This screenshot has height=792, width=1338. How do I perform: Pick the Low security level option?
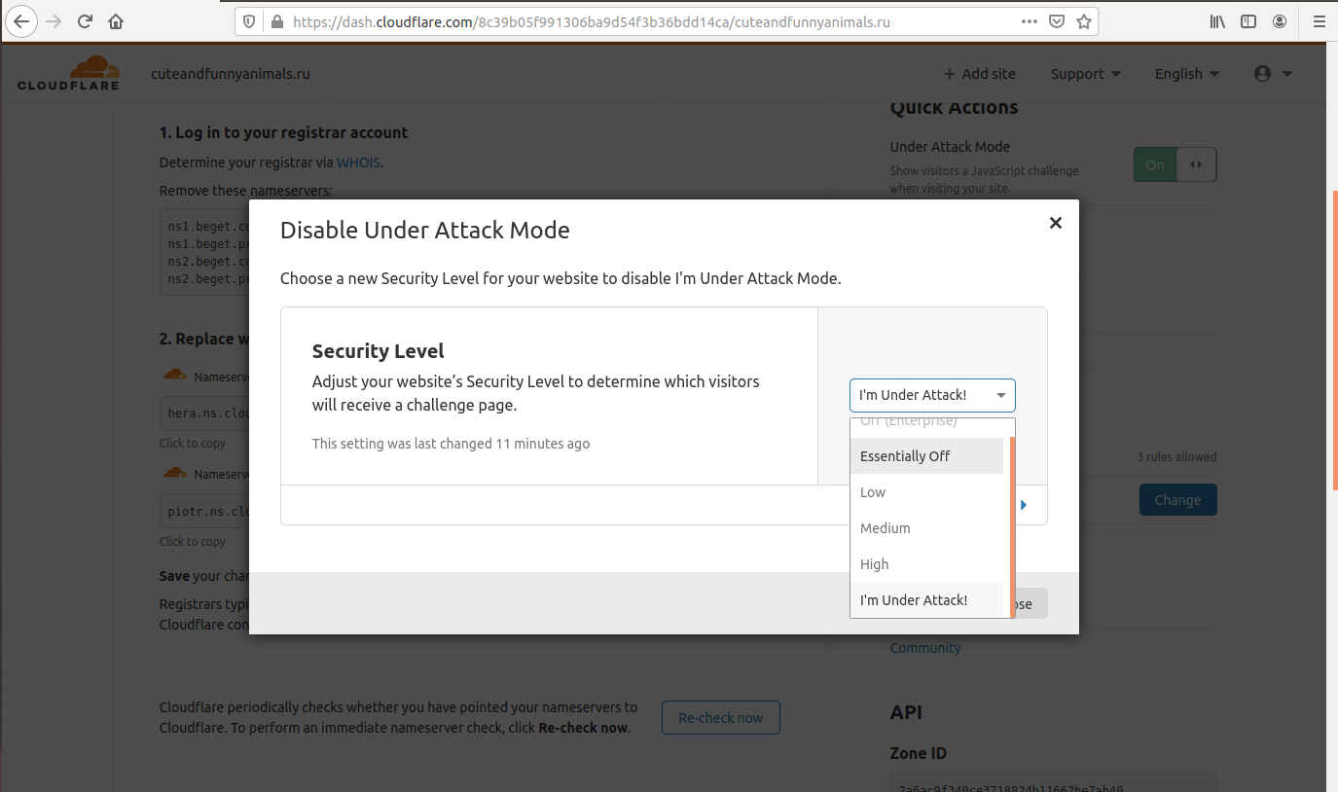(x=873, y=492)
